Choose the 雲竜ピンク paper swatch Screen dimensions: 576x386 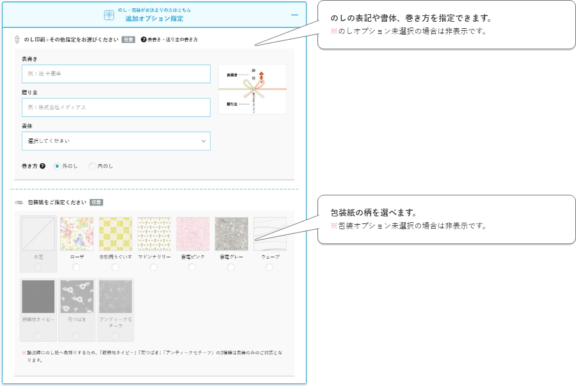coord(193,234)
